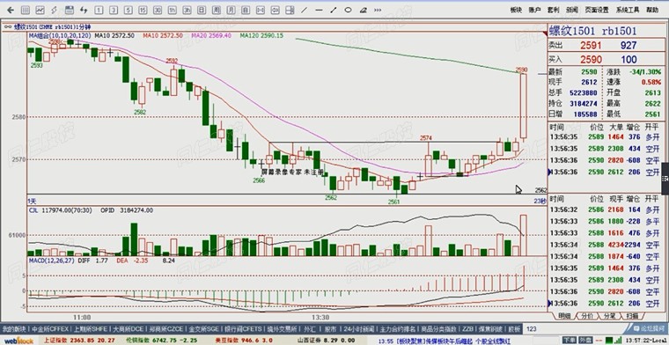The image size is (669, 345).
Task: Open the 大商所DCE market tab
Action: pyautogui.click(x=127, y=329)
